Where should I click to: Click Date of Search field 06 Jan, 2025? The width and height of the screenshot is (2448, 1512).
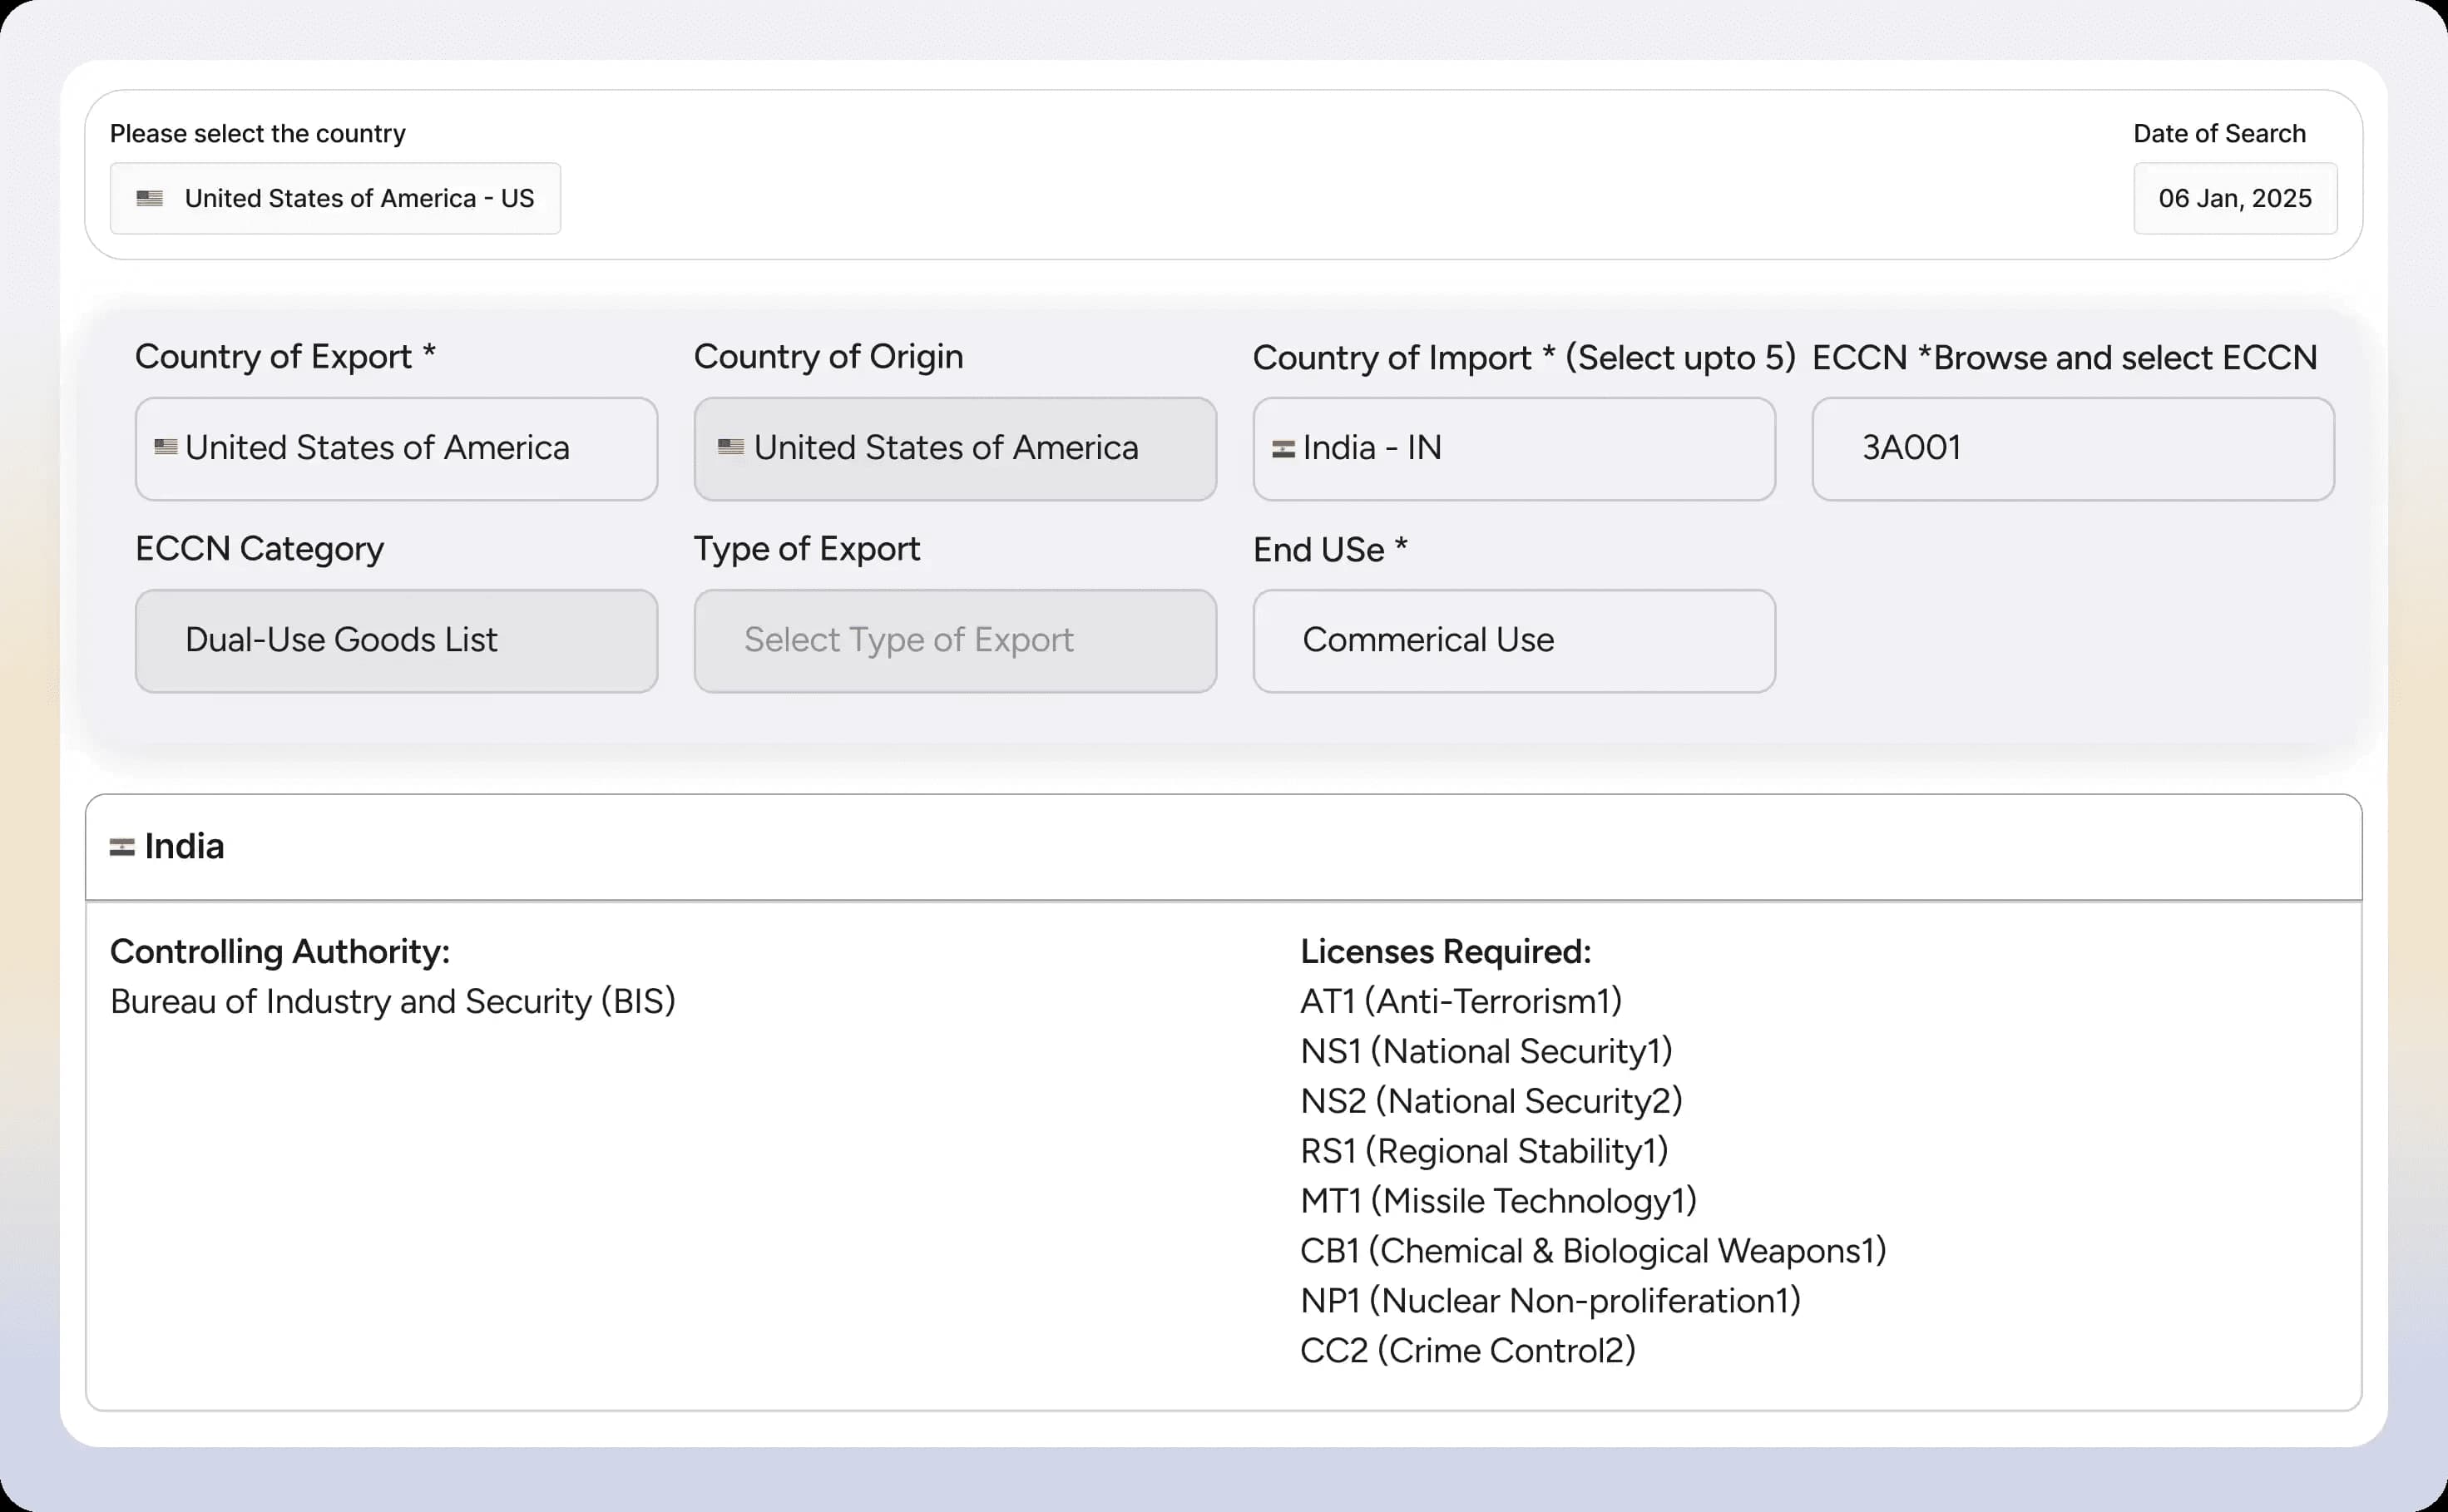pos(2234,198)
